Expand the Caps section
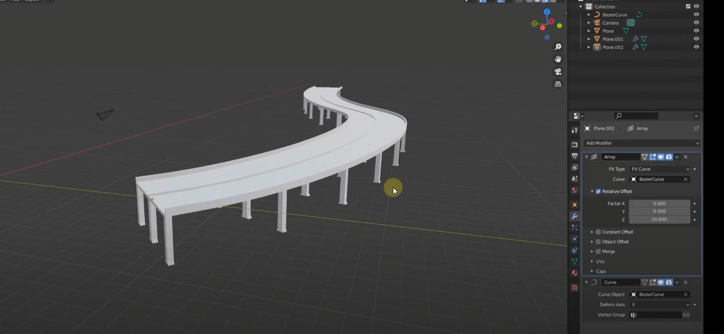This screenshot has height=334, width=724. point(601,271)
